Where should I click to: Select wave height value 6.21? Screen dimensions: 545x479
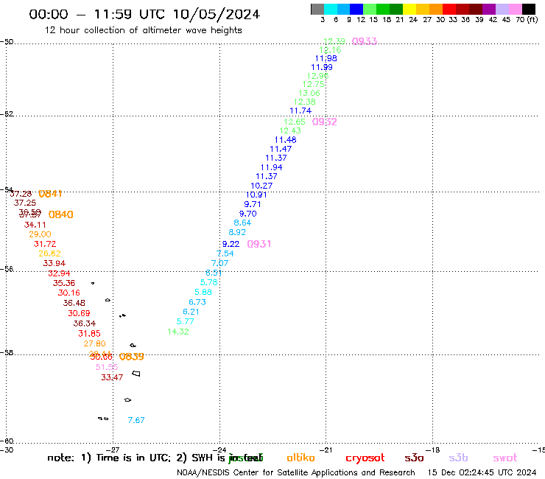click(191, 312)
